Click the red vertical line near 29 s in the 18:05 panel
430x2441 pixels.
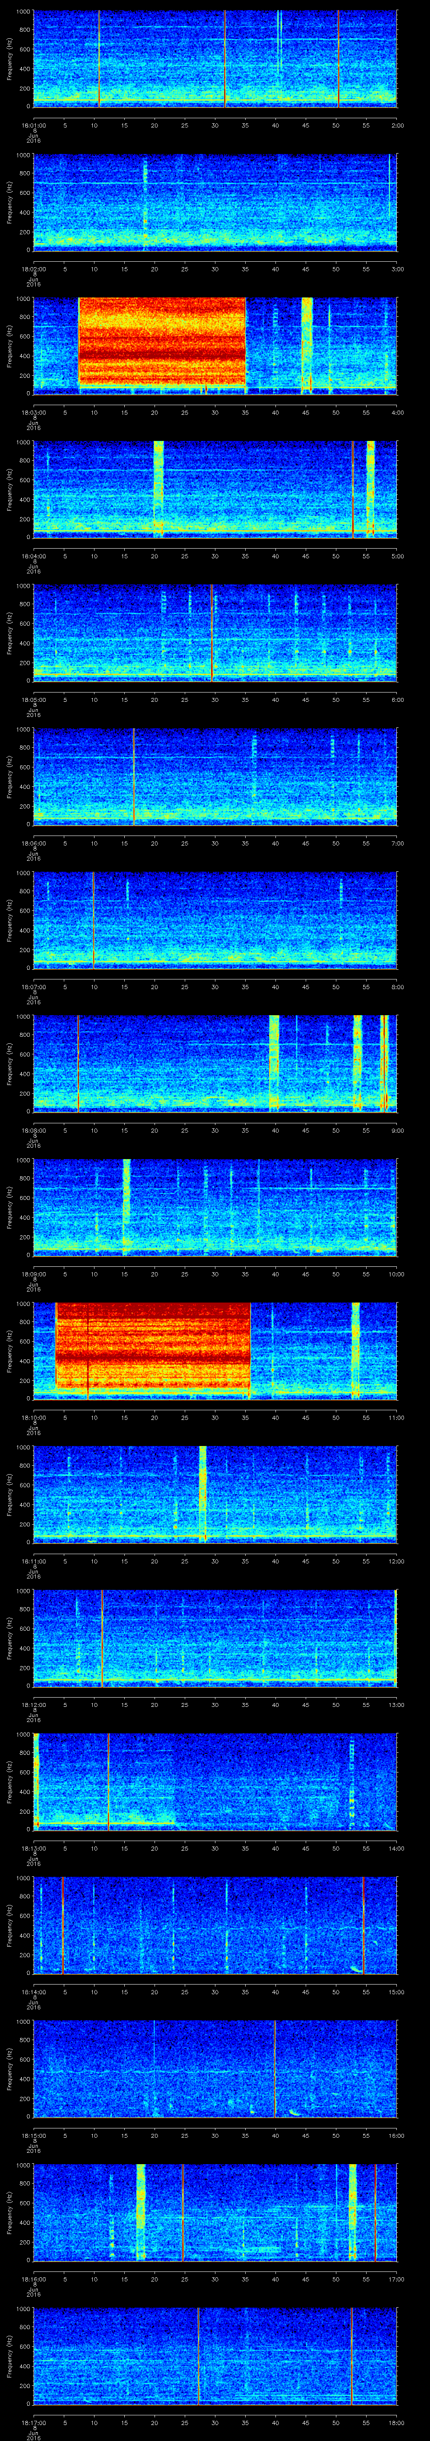pos(212,633)
